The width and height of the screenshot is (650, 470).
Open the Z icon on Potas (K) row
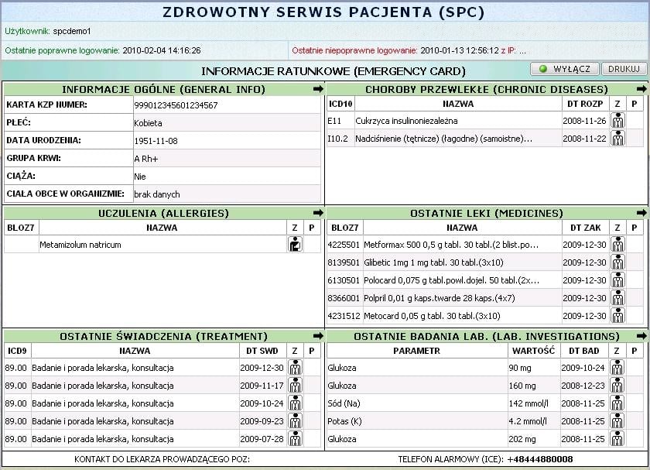point(616,420)
